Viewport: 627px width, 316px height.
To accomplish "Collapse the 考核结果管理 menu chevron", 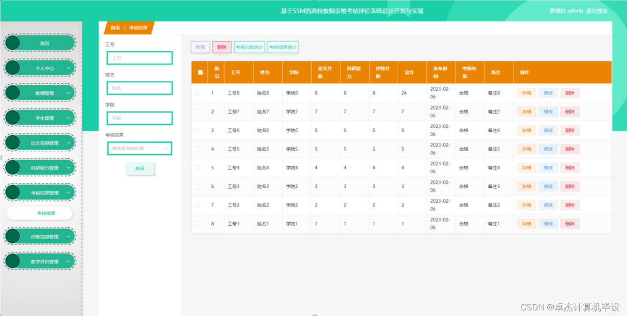I will point(69,192).
